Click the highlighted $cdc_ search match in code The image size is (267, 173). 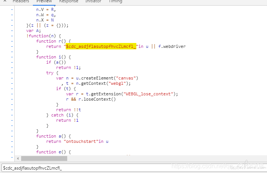coord(101,46)
